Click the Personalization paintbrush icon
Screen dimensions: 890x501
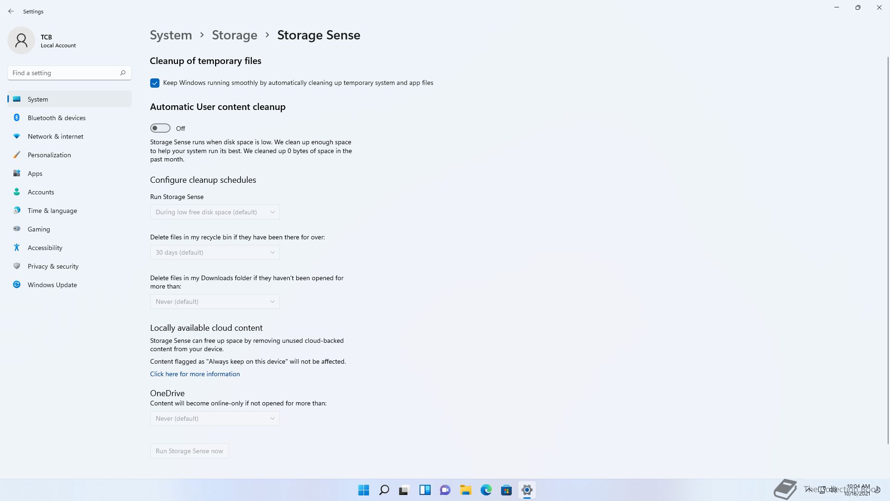[17, 155]
